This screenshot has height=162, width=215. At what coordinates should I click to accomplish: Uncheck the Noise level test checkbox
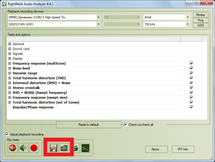click(191, 68)
